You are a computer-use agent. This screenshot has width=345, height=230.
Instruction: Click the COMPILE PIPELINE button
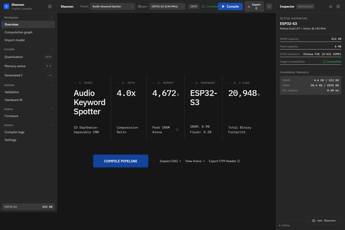click(x=121, y=161)
